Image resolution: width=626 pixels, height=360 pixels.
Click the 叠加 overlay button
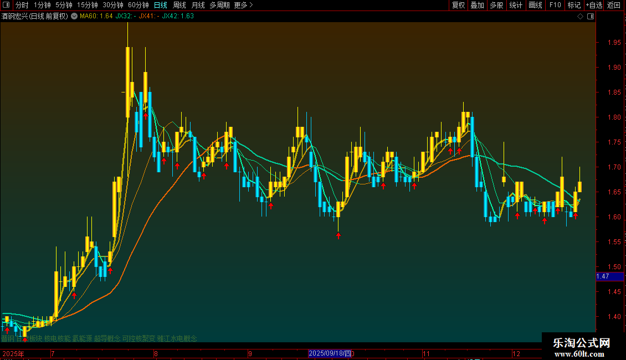(x=477, y=5)
